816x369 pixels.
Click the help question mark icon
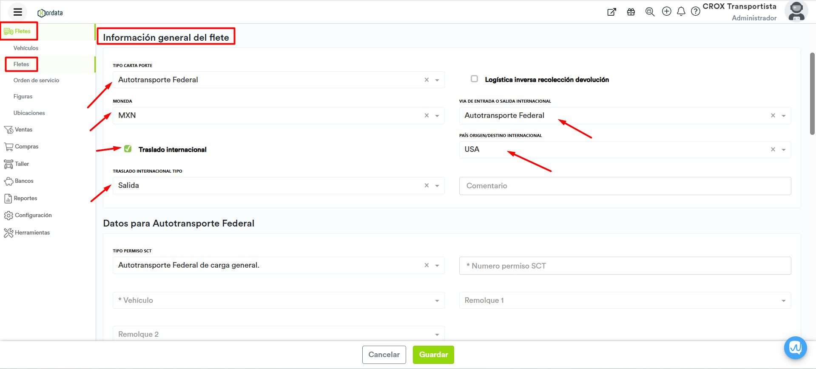[x=695, y=11]
